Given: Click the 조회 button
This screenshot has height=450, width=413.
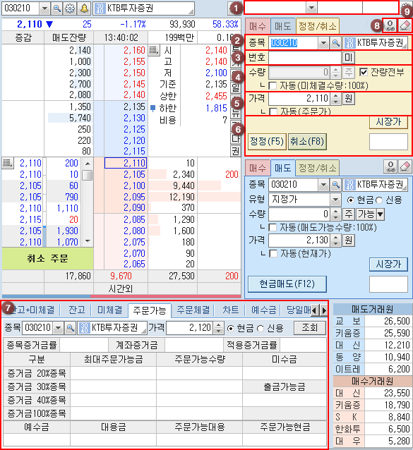Looking at the screenshot, I should click(x=310, y=327).
